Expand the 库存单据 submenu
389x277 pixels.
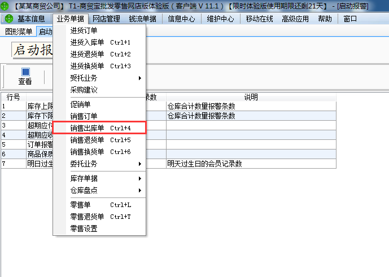99,178
